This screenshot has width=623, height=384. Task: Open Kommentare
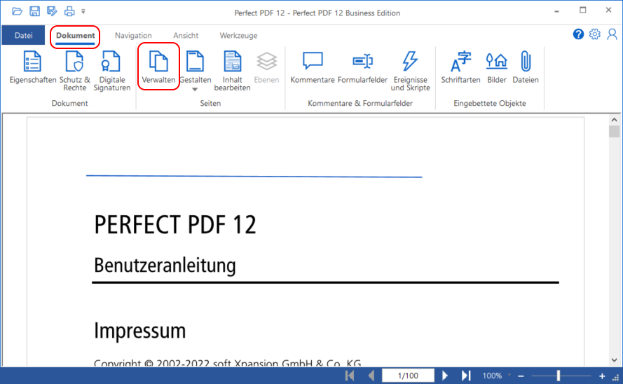[x=313, y=67]
